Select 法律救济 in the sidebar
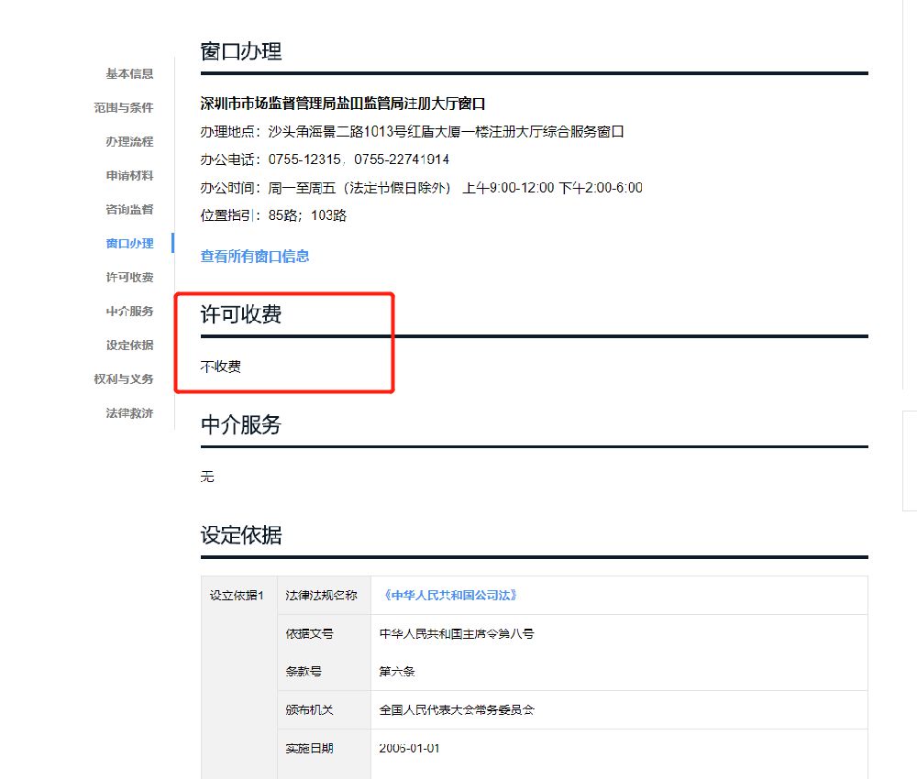 [x=129, y=413]
